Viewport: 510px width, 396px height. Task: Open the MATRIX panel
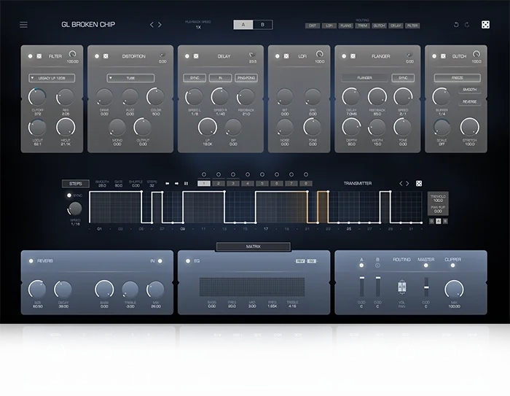pyautogui.click(x=253, y=246)
